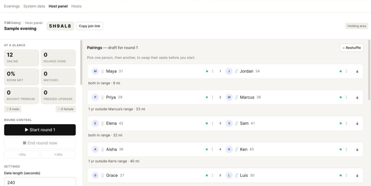This screenshot has width=371, height=186.
Task: Open the three-dot menu for Ken
Action: [346, 150]
